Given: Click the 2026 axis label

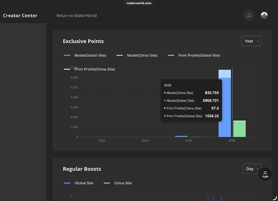Looking at the screenshot, I should pyautogui.click(x=232, y=141).
